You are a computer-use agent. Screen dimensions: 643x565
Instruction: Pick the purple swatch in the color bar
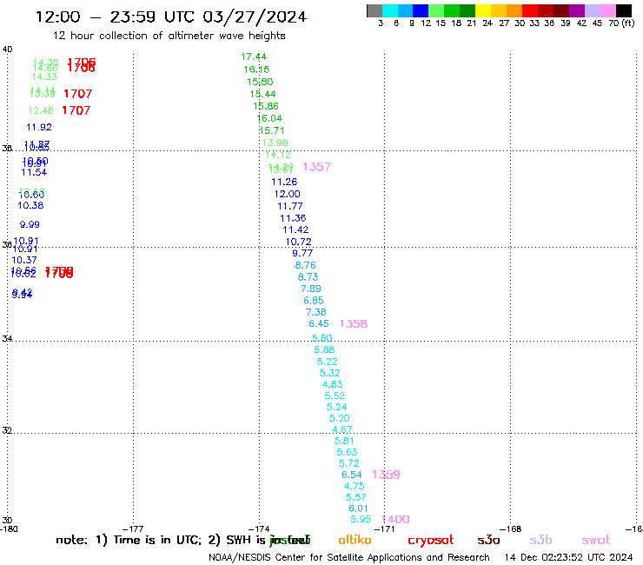[577, 10]
